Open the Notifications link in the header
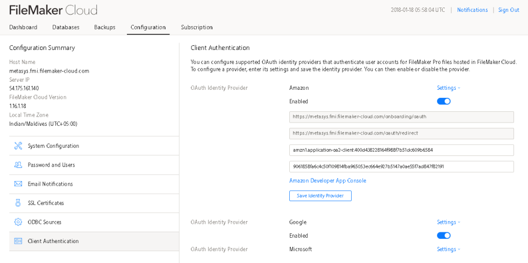 (x=472, y=10)
